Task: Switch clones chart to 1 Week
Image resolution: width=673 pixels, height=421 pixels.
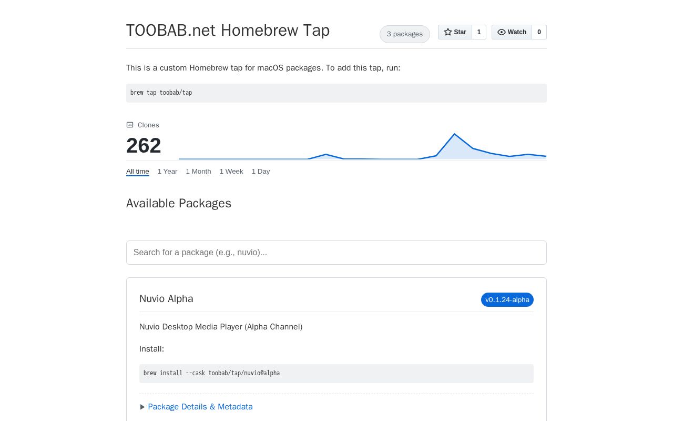Action: 231,171
